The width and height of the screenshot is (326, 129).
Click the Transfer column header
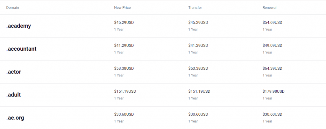(x=195, y=8)
